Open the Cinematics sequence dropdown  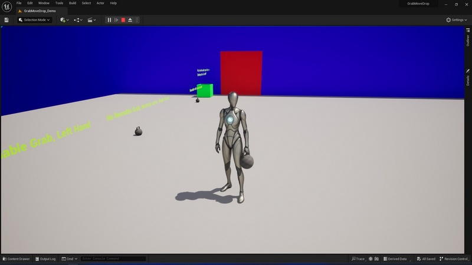click(91, 20)
